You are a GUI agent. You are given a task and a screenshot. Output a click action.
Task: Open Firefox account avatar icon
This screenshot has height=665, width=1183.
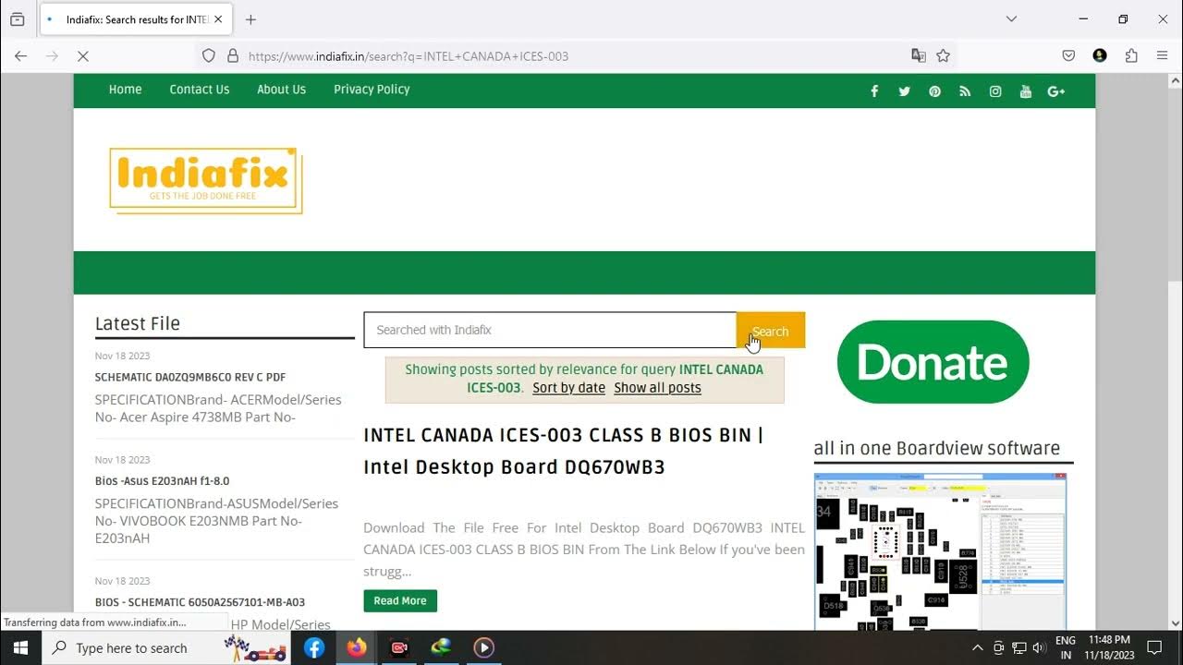coord(1100,55)
